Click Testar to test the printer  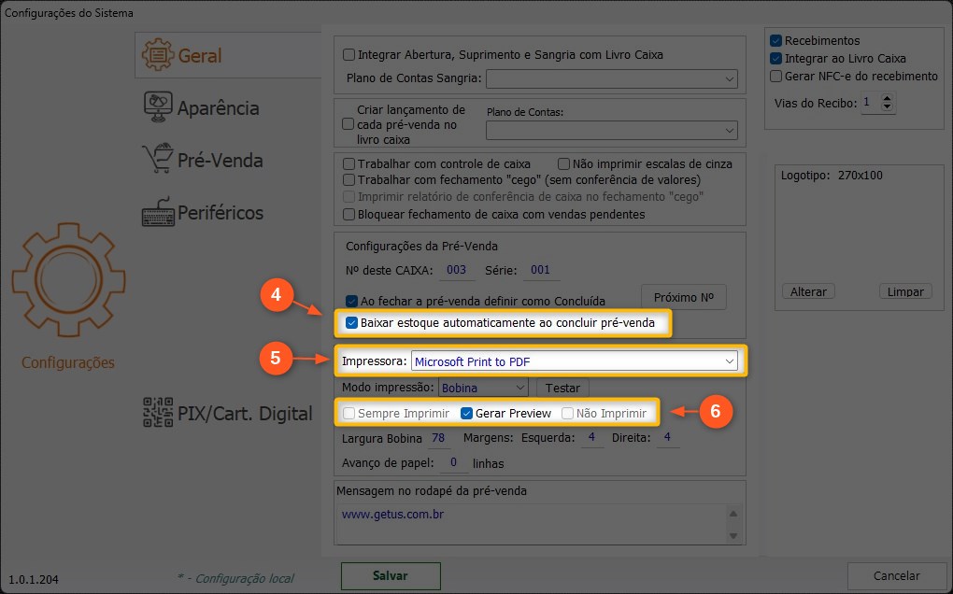click(562, 388)
